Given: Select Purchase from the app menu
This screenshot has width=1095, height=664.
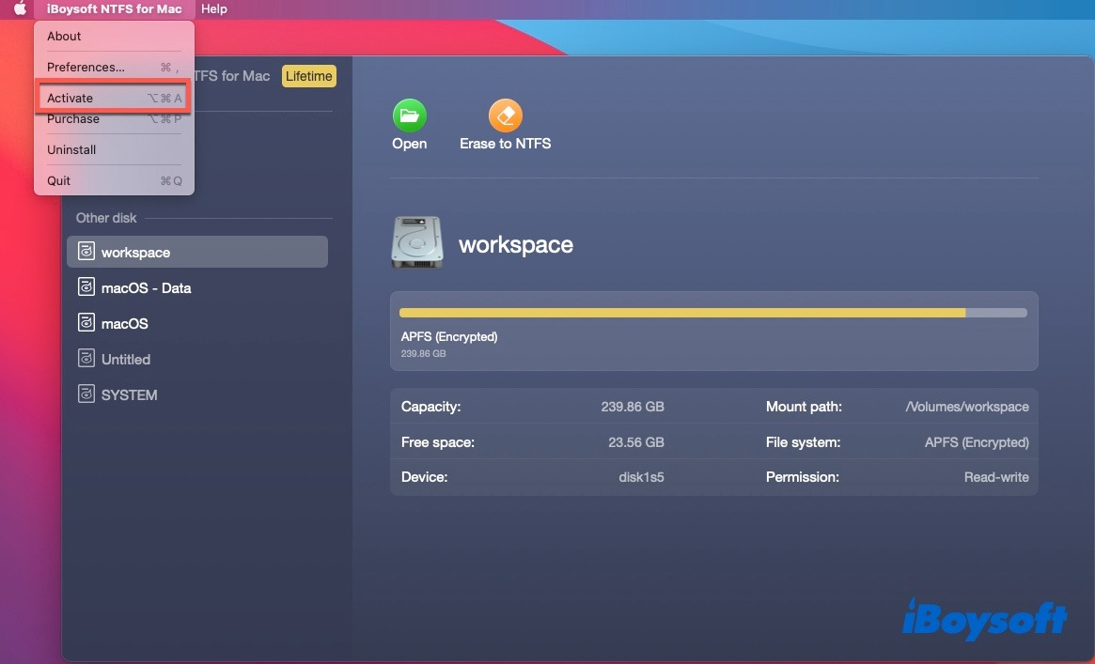Looking at the screenshot, I should [73, 119].
